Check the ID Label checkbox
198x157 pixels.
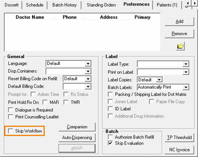click(x=110, y=109)
